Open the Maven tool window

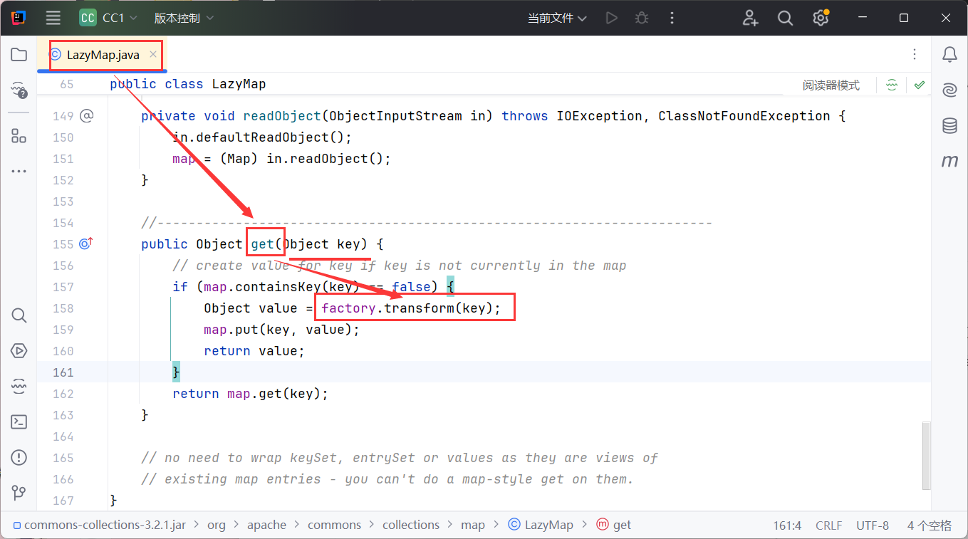pos(949,162)
